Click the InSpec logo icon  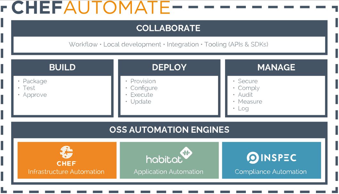tap(253, 157)
